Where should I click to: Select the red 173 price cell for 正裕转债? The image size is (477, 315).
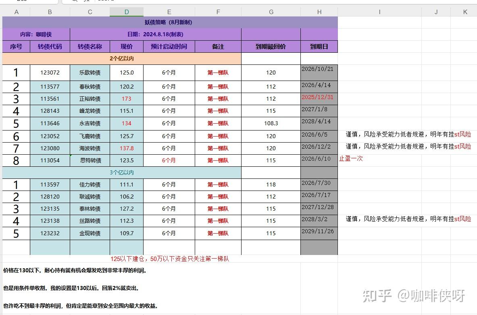click(x=126, y=99)
